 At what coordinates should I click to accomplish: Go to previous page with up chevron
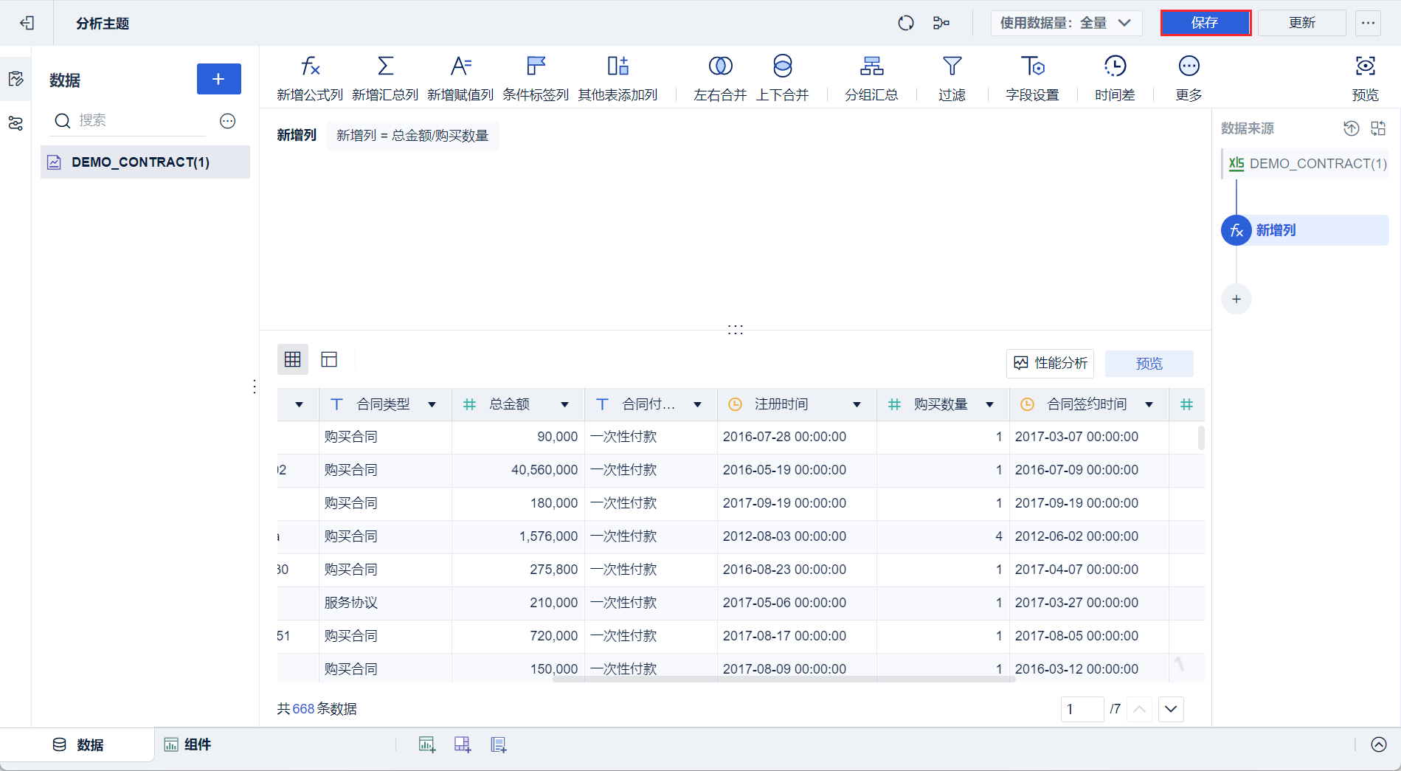(1139, 709)
